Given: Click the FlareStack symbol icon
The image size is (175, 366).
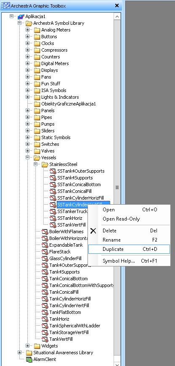Looking at the screenshot, I should point(45,252).
